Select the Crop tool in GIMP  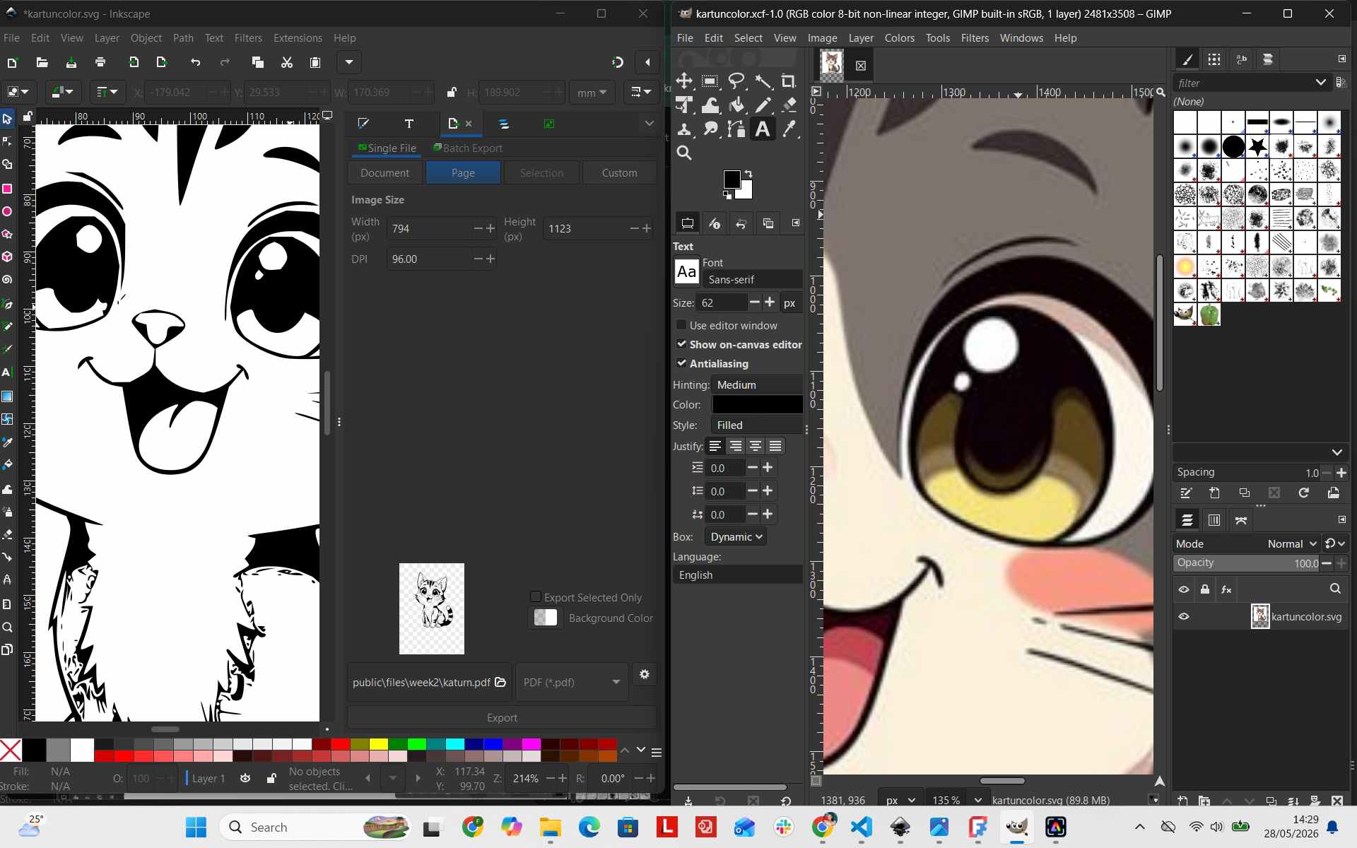tap(789, 81)
